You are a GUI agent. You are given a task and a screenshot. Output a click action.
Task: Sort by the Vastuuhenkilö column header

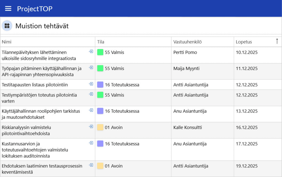click(188, 42)
